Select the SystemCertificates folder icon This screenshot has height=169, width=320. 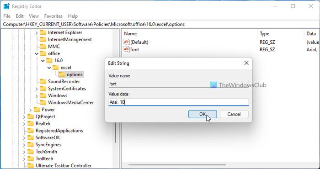tap(43, 89)
